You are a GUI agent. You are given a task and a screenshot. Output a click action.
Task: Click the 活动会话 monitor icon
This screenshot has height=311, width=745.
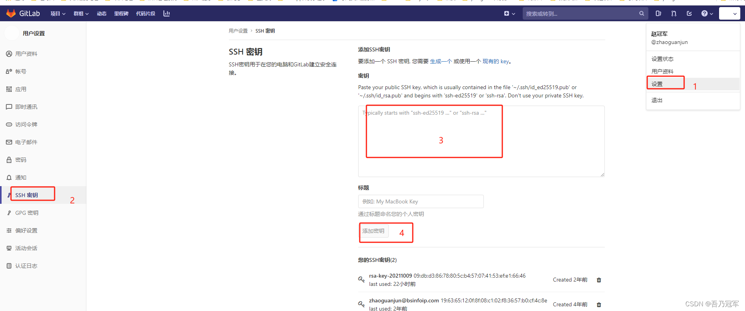point(9,248)
